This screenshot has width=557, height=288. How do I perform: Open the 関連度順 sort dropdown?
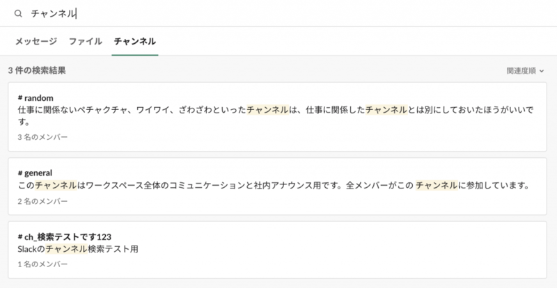(x=525, y=71)
